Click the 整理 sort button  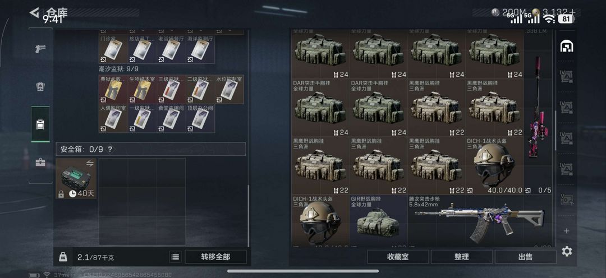click(461, 257)
